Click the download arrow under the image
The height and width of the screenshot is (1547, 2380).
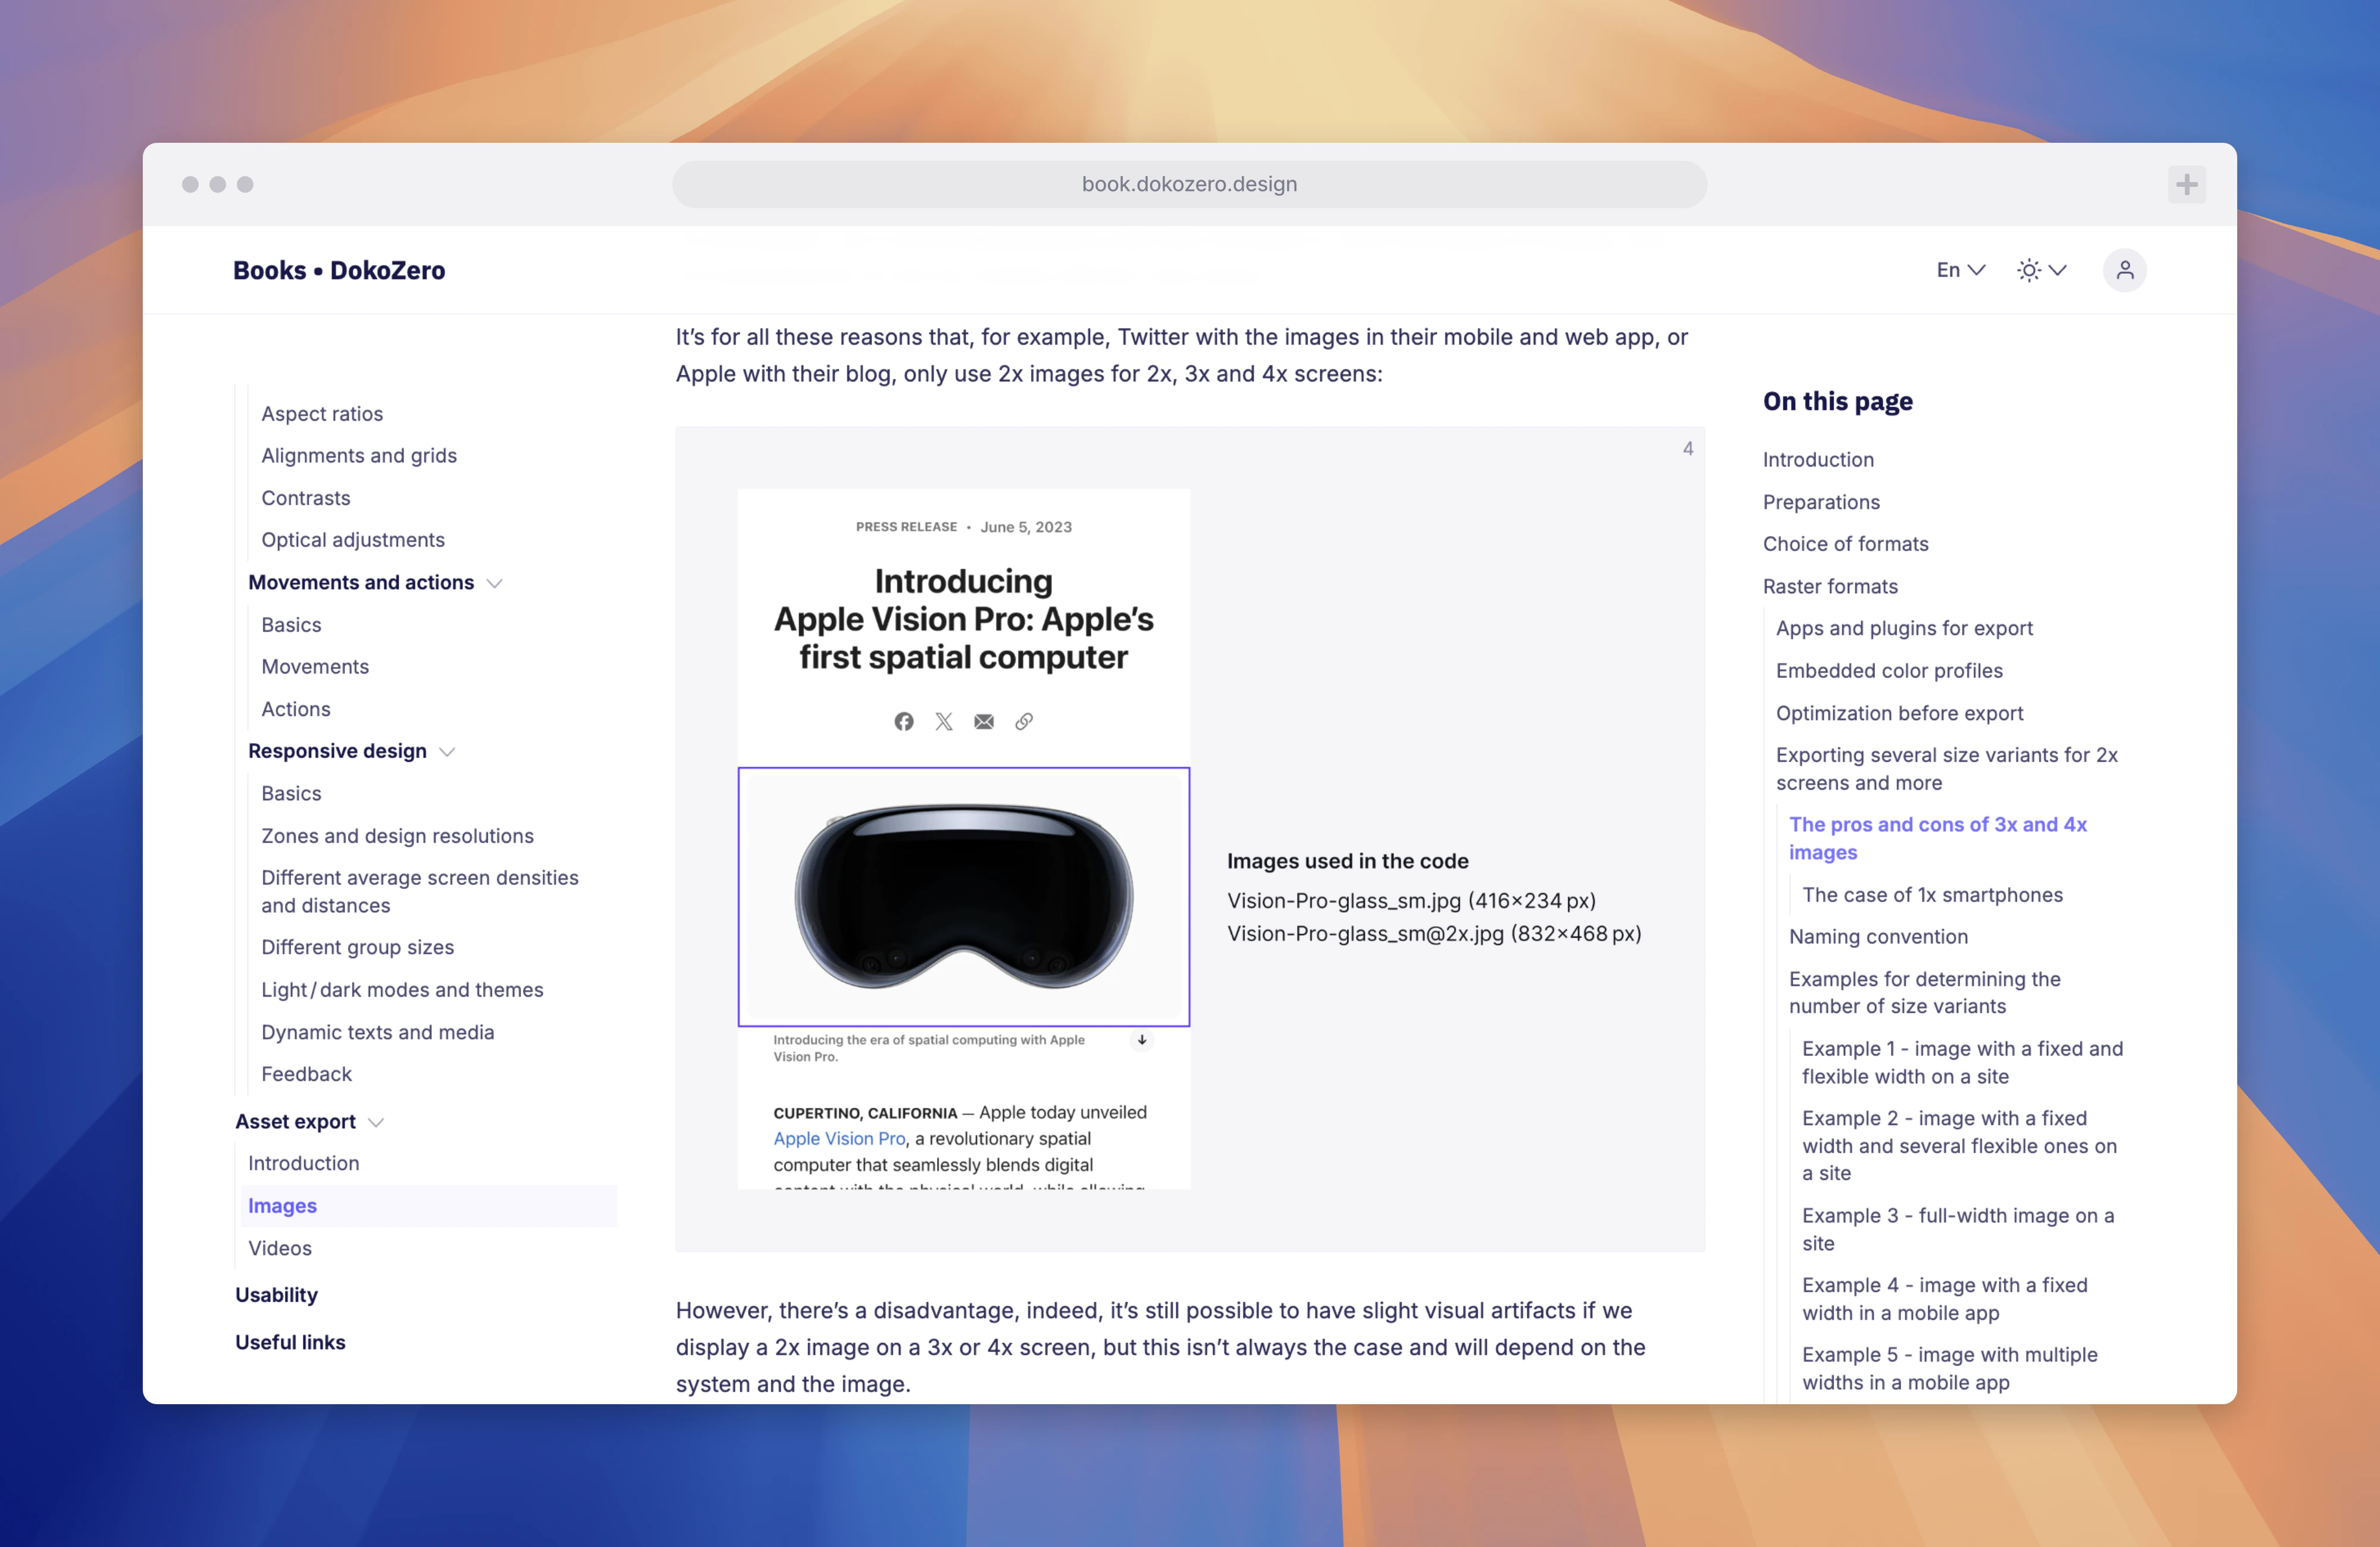pyautogui.click(x=1141, y=1040)
